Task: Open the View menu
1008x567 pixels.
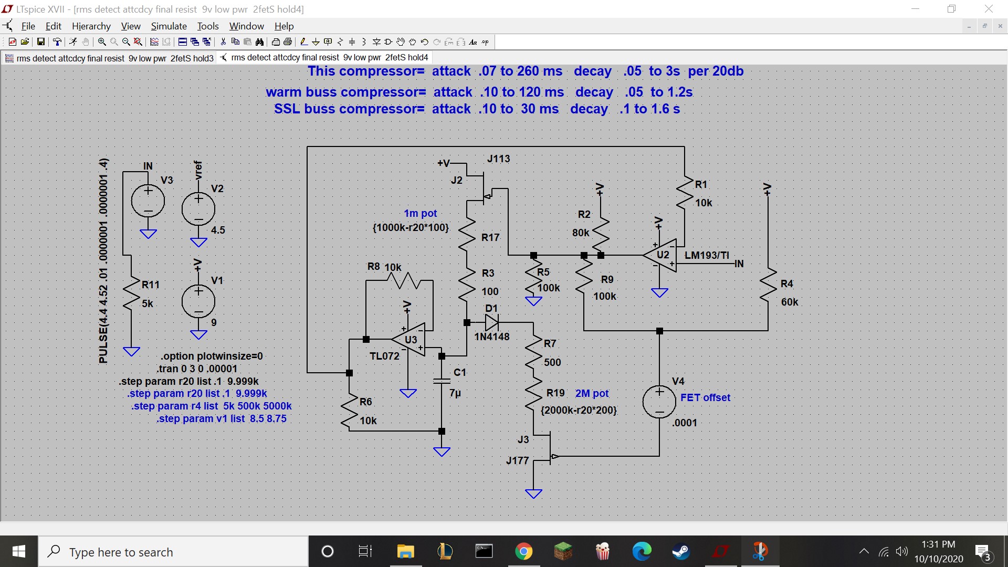Action: click(x=131, y=26)
